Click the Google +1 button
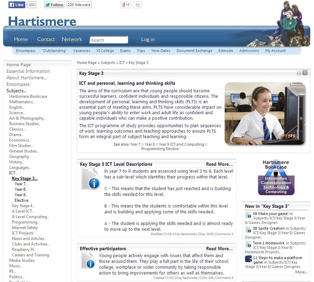This screenshot has width=314, height=282. click(x=126, y=5)
